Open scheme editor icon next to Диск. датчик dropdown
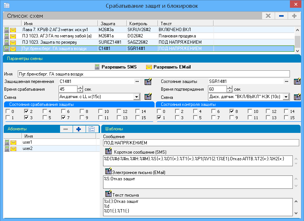This screenshot has width=304, height=221. [x=297, y=97]
